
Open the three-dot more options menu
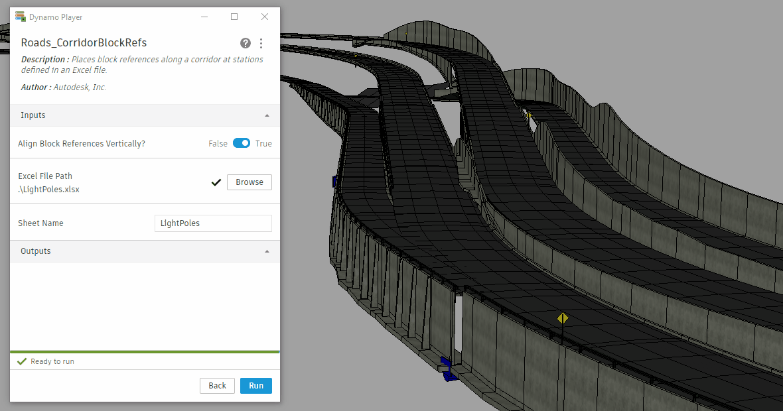261,43
